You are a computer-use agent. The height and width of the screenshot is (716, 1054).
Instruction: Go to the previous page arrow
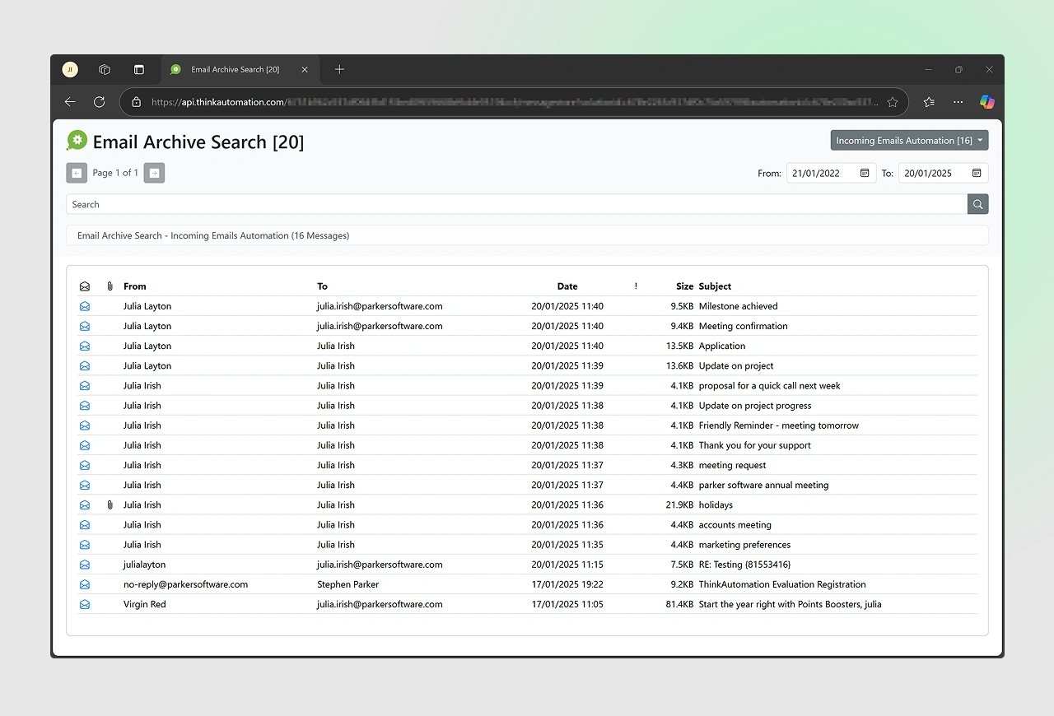pos(77,173)
